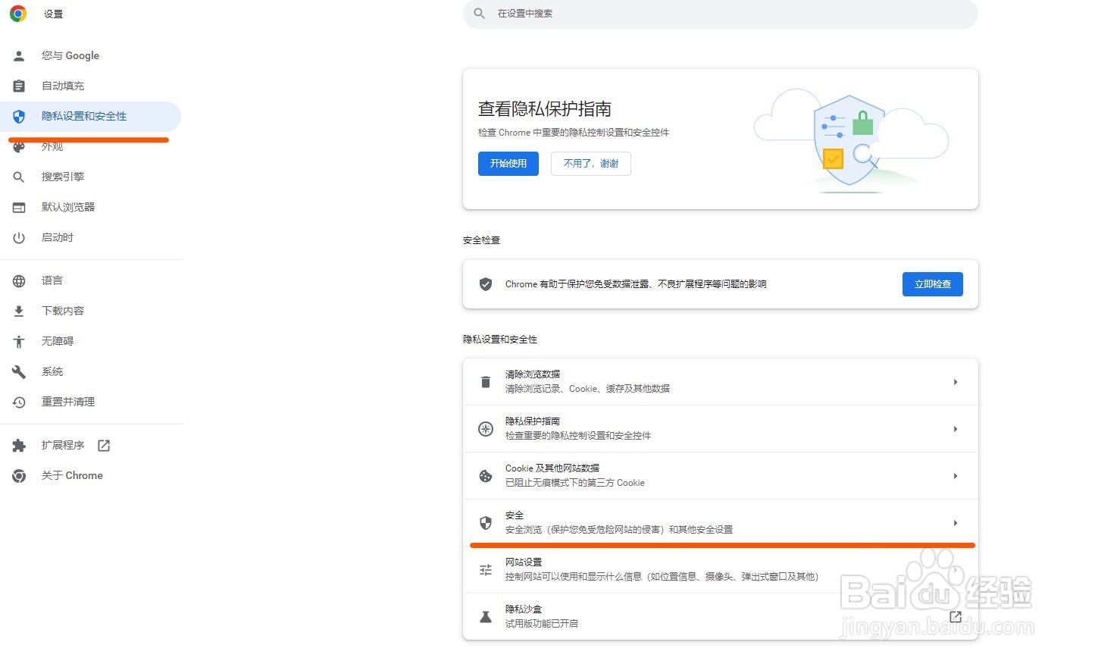1095x664 pixels.
Task: Open 关于 Chrome in the sidebar
Action: pyautogui.click(x=72, y=475)
